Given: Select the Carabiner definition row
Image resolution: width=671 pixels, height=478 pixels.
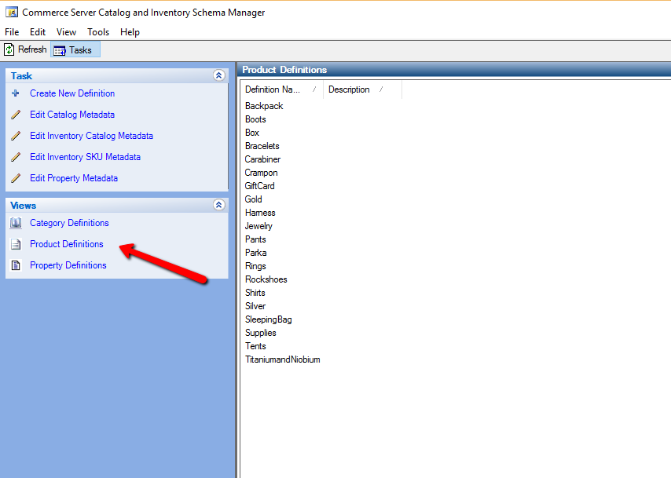Looking at the screenshot, I should [262, 159].
